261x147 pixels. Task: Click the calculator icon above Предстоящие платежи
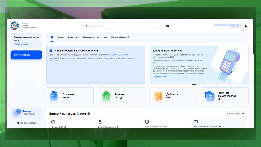click(x=147, y=122)
